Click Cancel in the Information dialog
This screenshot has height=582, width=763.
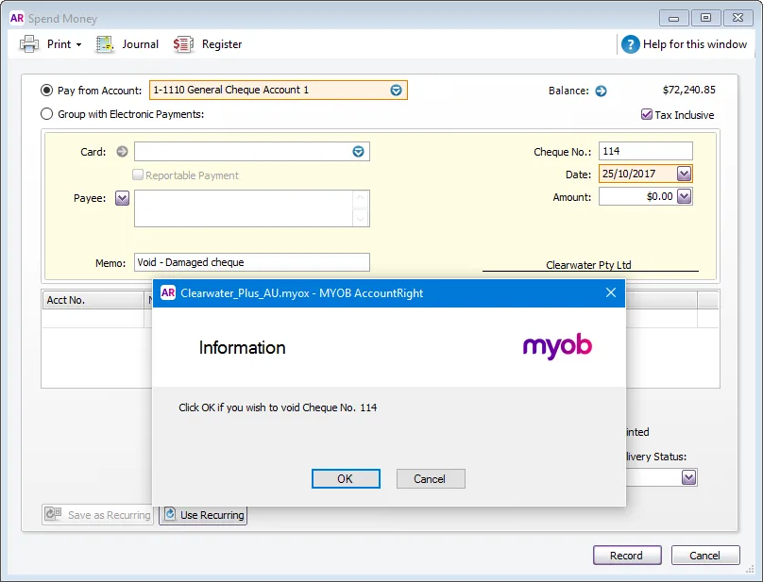pos(431,479)
